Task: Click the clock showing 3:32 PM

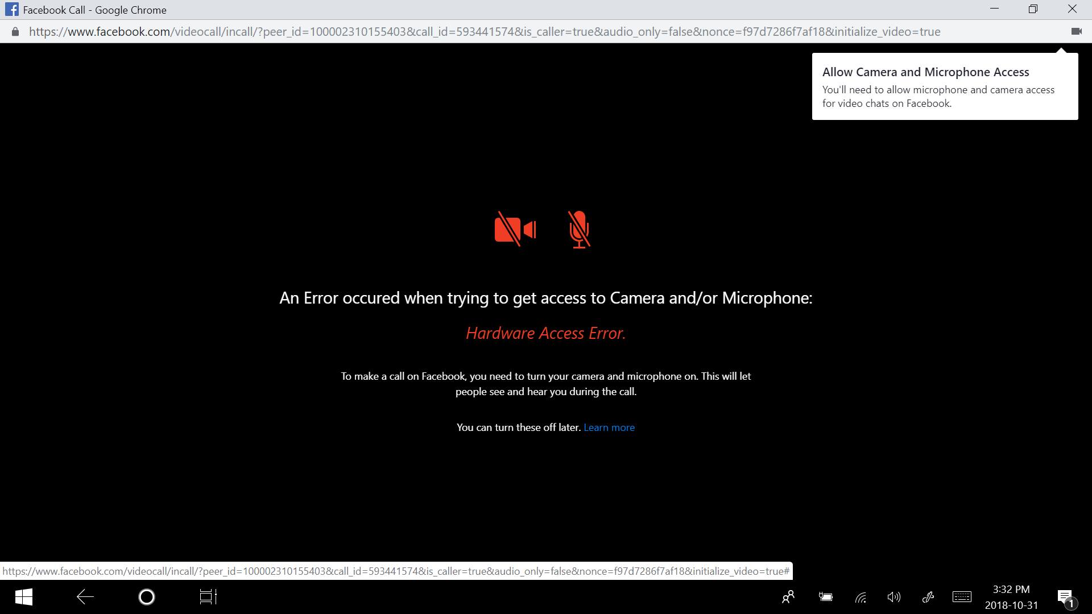Action: click(1011, 590)
